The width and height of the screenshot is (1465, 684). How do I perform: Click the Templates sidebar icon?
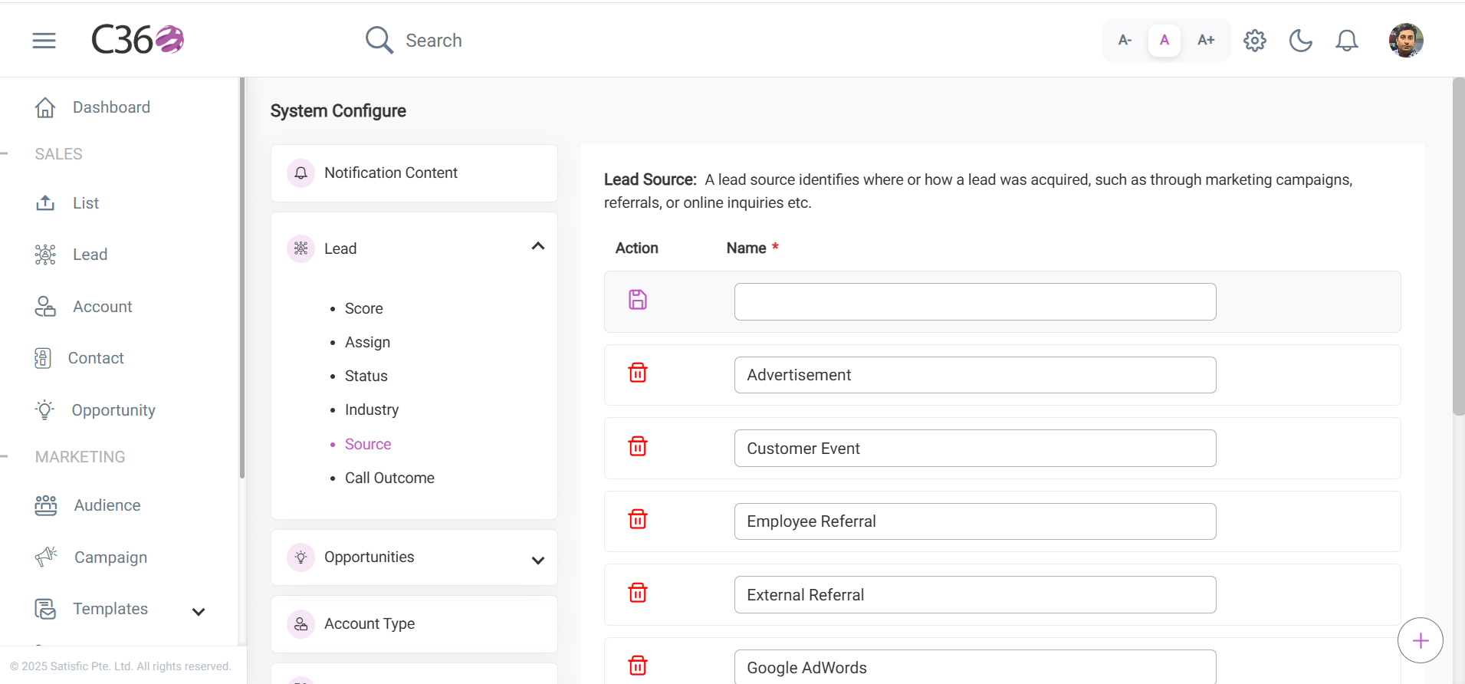point(45,609)
